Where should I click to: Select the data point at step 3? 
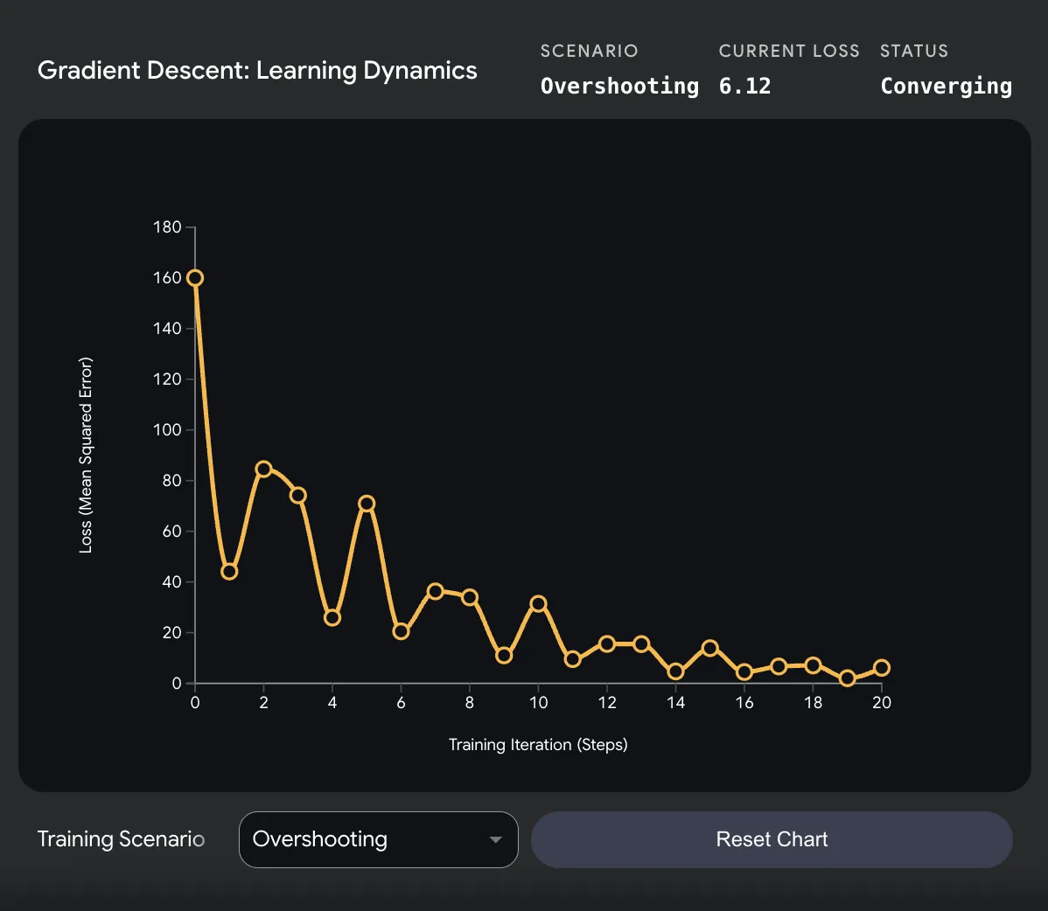click(298, 495)
